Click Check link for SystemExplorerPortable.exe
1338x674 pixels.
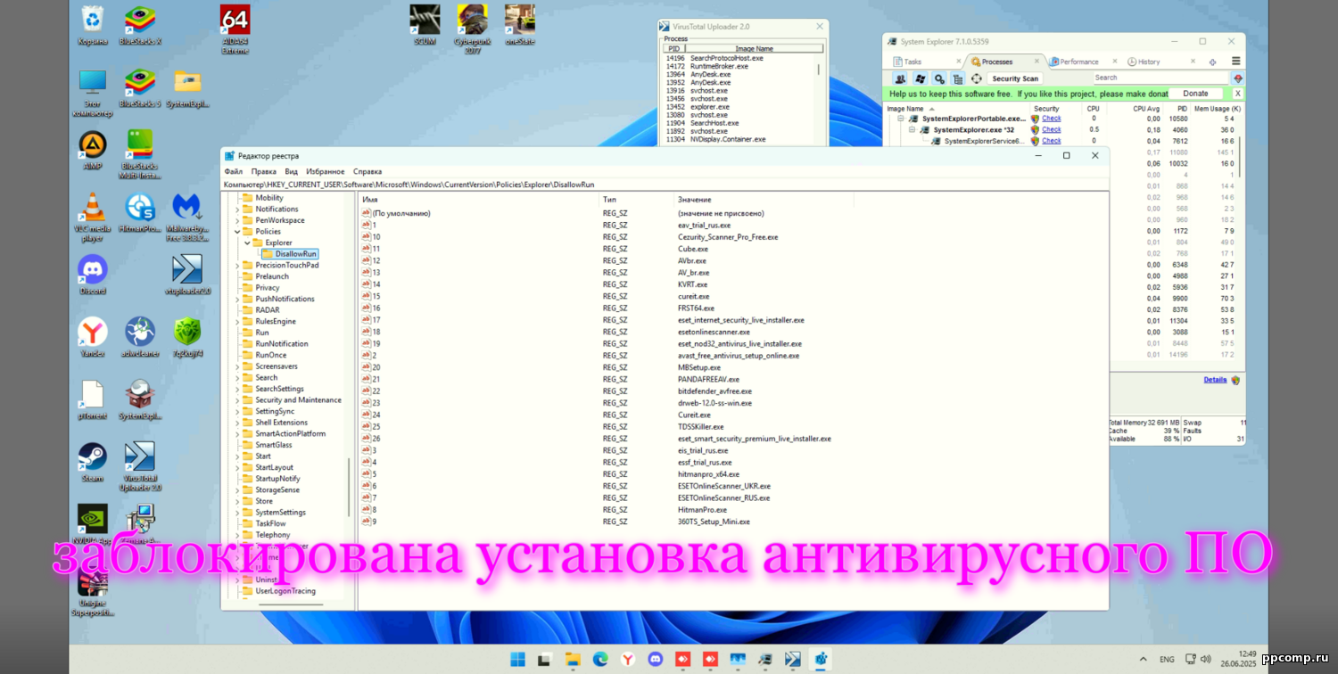[1052, 119]
